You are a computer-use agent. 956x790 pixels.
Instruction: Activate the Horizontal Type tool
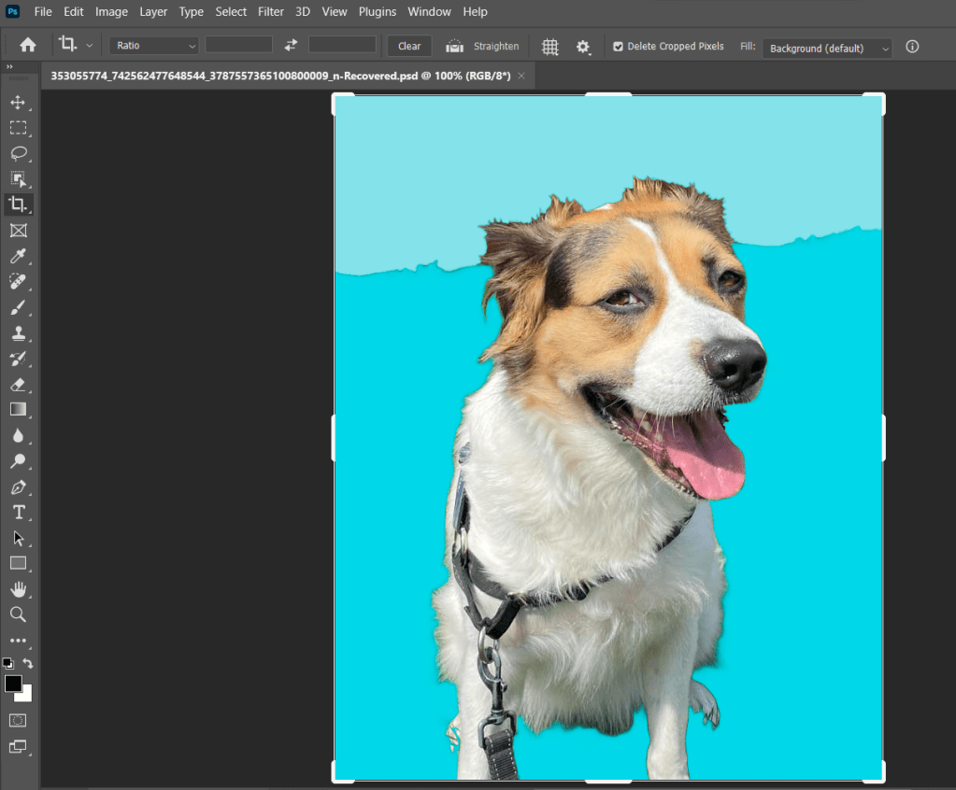coord(18,512)
